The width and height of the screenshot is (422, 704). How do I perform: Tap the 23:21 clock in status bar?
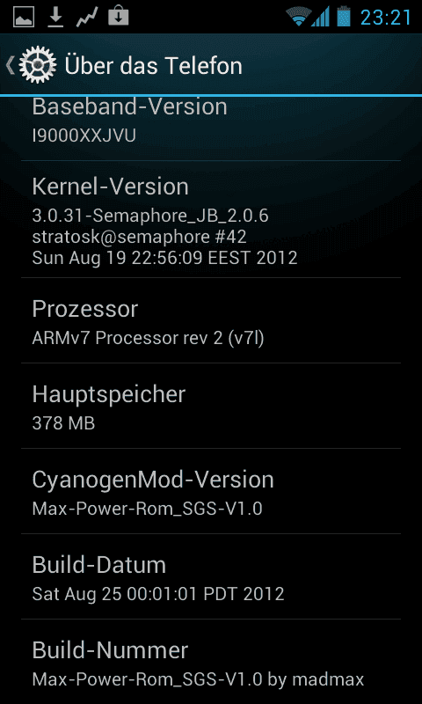tap(386, 18)
